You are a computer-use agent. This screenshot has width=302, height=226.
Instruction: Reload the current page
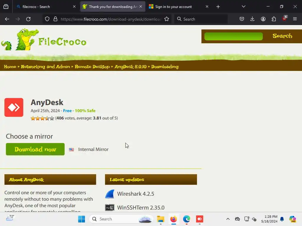(x=28, y=19)
